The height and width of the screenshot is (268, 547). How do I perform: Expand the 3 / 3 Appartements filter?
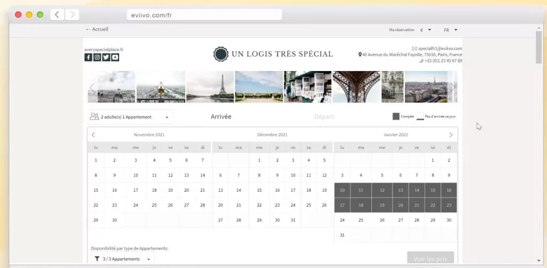click(x=123, y=259)
